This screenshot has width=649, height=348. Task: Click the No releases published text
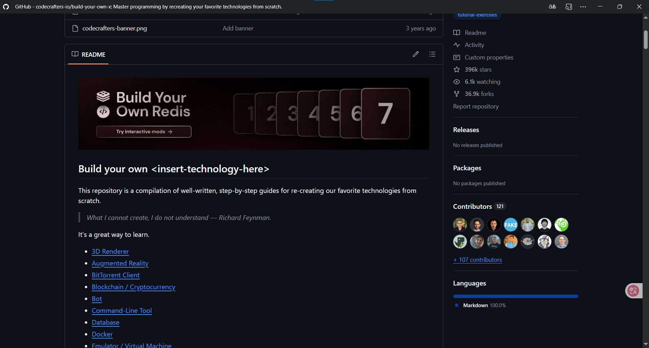tap(478, 145)
